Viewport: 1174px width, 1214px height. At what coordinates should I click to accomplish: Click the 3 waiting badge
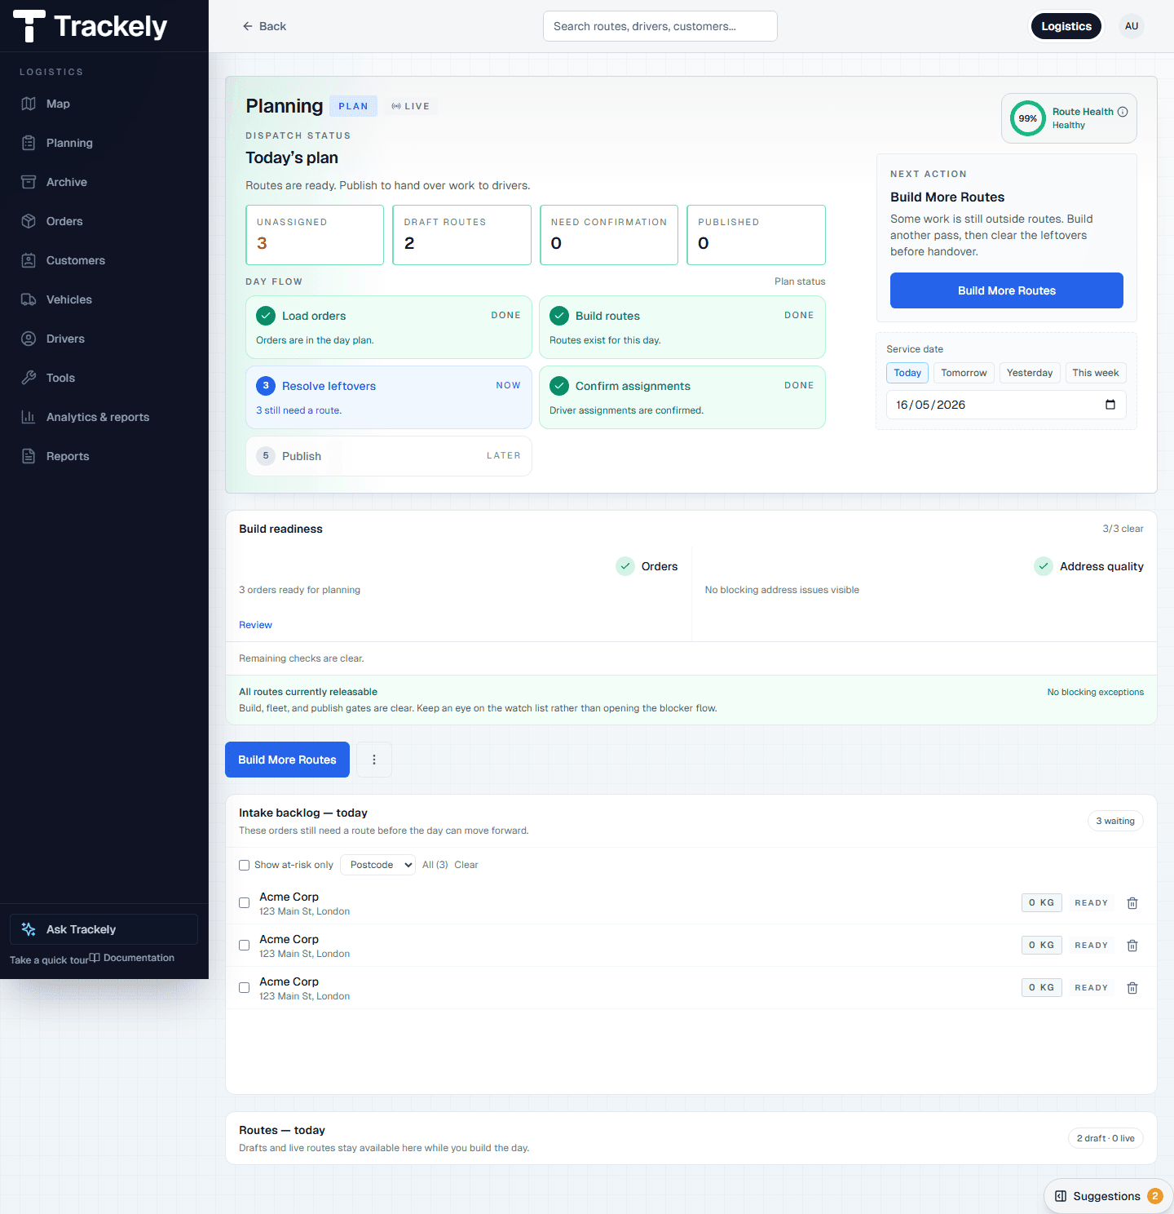click(1115, 821)
